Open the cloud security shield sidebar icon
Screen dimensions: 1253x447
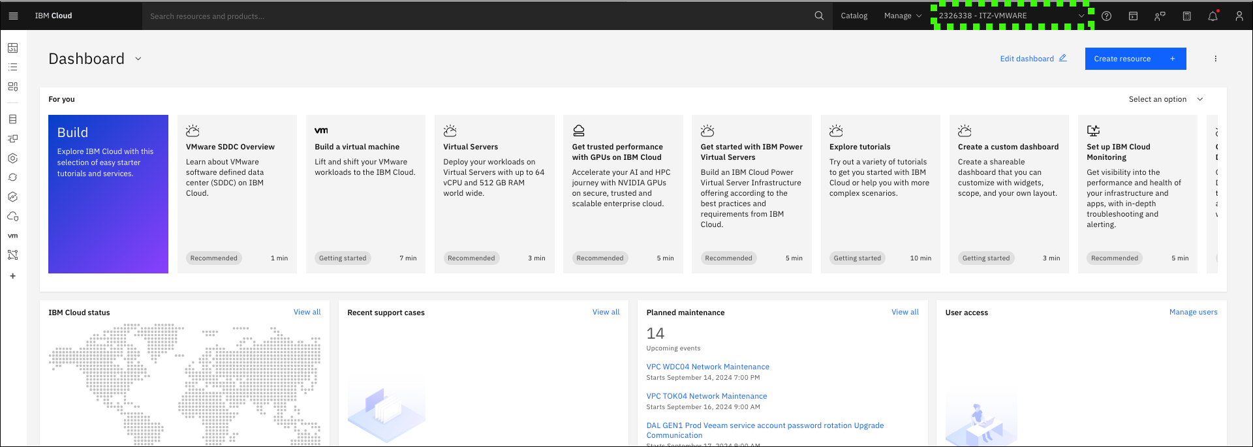point(13,217)
